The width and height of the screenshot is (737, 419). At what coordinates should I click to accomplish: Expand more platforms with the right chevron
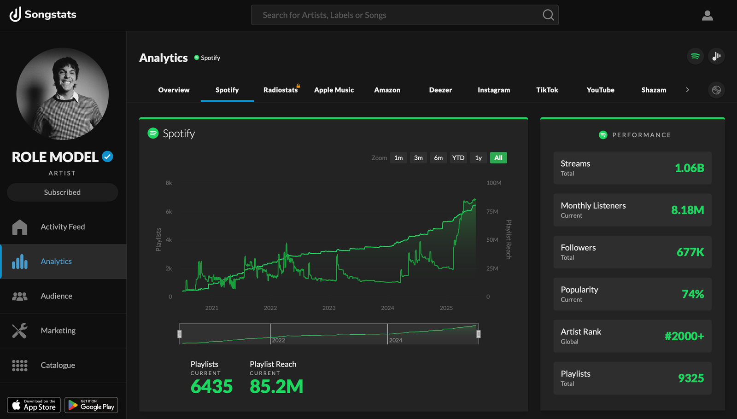click(687, 90)
